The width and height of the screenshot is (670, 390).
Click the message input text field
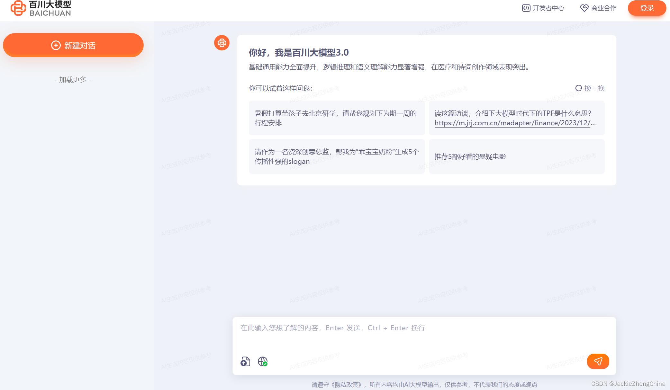(x=424, y=334)
